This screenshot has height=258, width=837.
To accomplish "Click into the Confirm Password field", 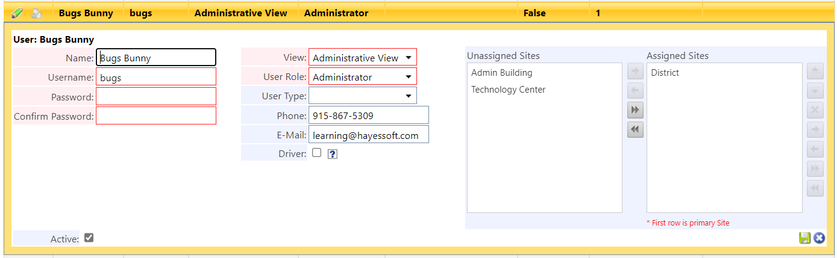I will [156, 115].
